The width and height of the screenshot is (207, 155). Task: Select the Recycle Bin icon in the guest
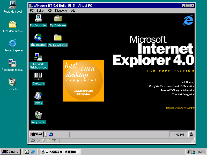click(x=38, y=115)
